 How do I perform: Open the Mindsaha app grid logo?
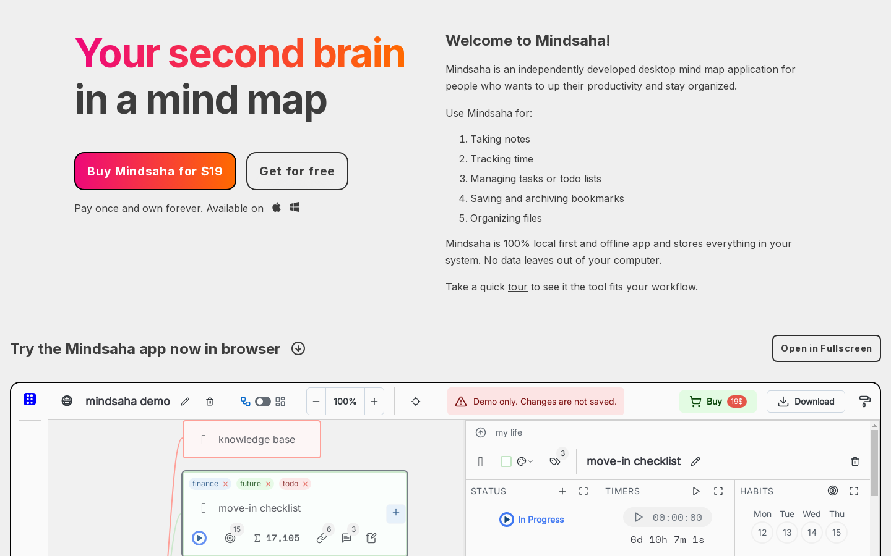tap(30, 399)
